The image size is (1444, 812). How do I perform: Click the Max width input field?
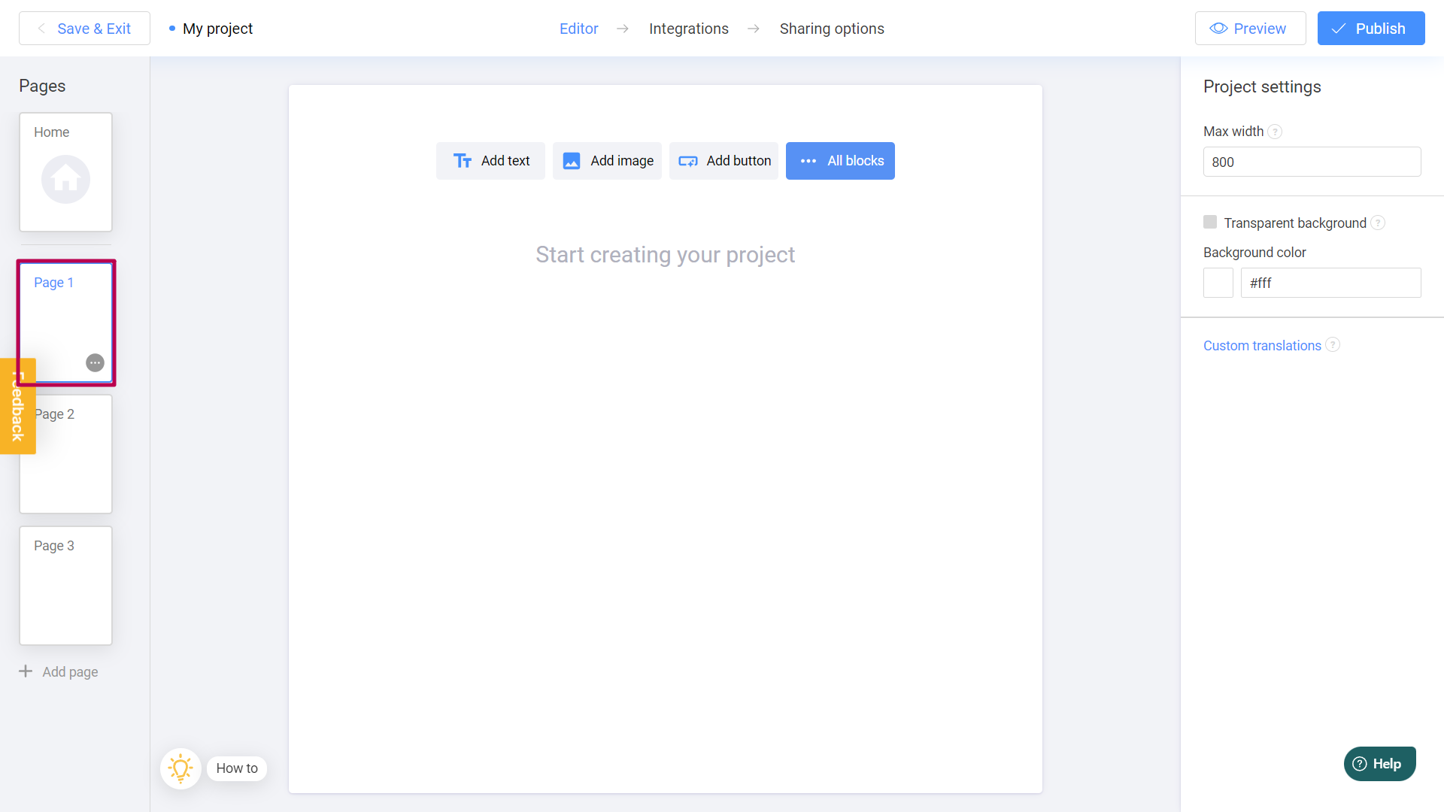1310,162
